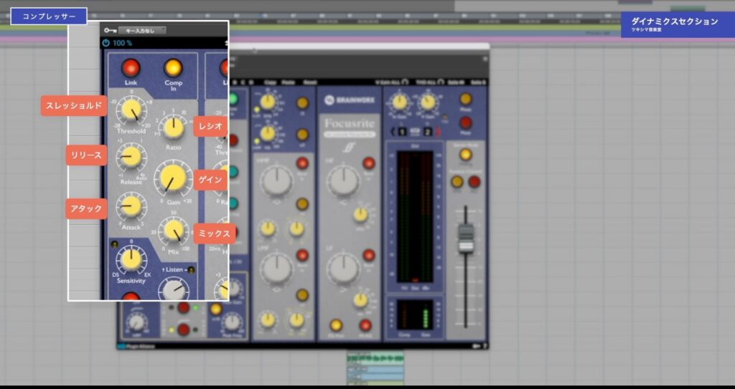Toggle the red In button beside LF knob

pyautogui.click(x=369, y=255)
